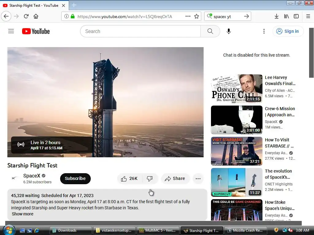Viewport: 314px width, 235px height.
Task: Search with voice microphone icon
Action: pyautogui.click(x=229, y=31)
